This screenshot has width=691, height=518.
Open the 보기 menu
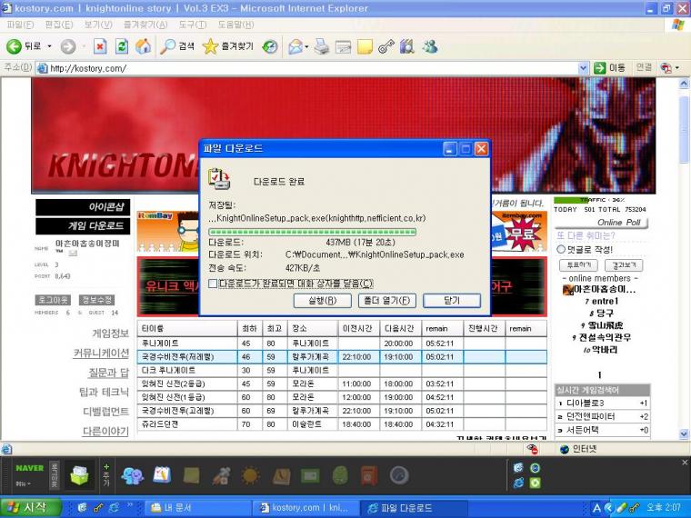click(98, 25)
